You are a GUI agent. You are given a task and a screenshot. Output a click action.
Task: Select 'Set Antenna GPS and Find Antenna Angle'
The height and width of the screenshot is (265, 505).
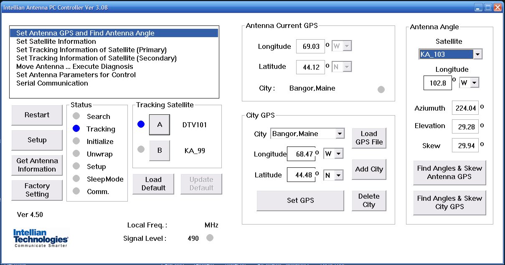[x=114, y=33]
